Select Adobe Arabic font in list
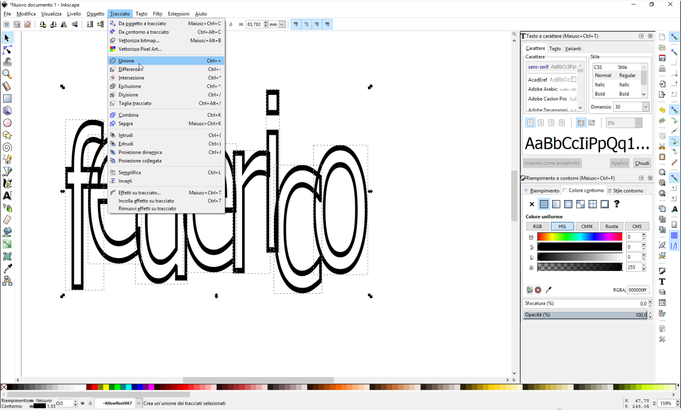This screenshot has width=681, height=410. pos(552,89)
